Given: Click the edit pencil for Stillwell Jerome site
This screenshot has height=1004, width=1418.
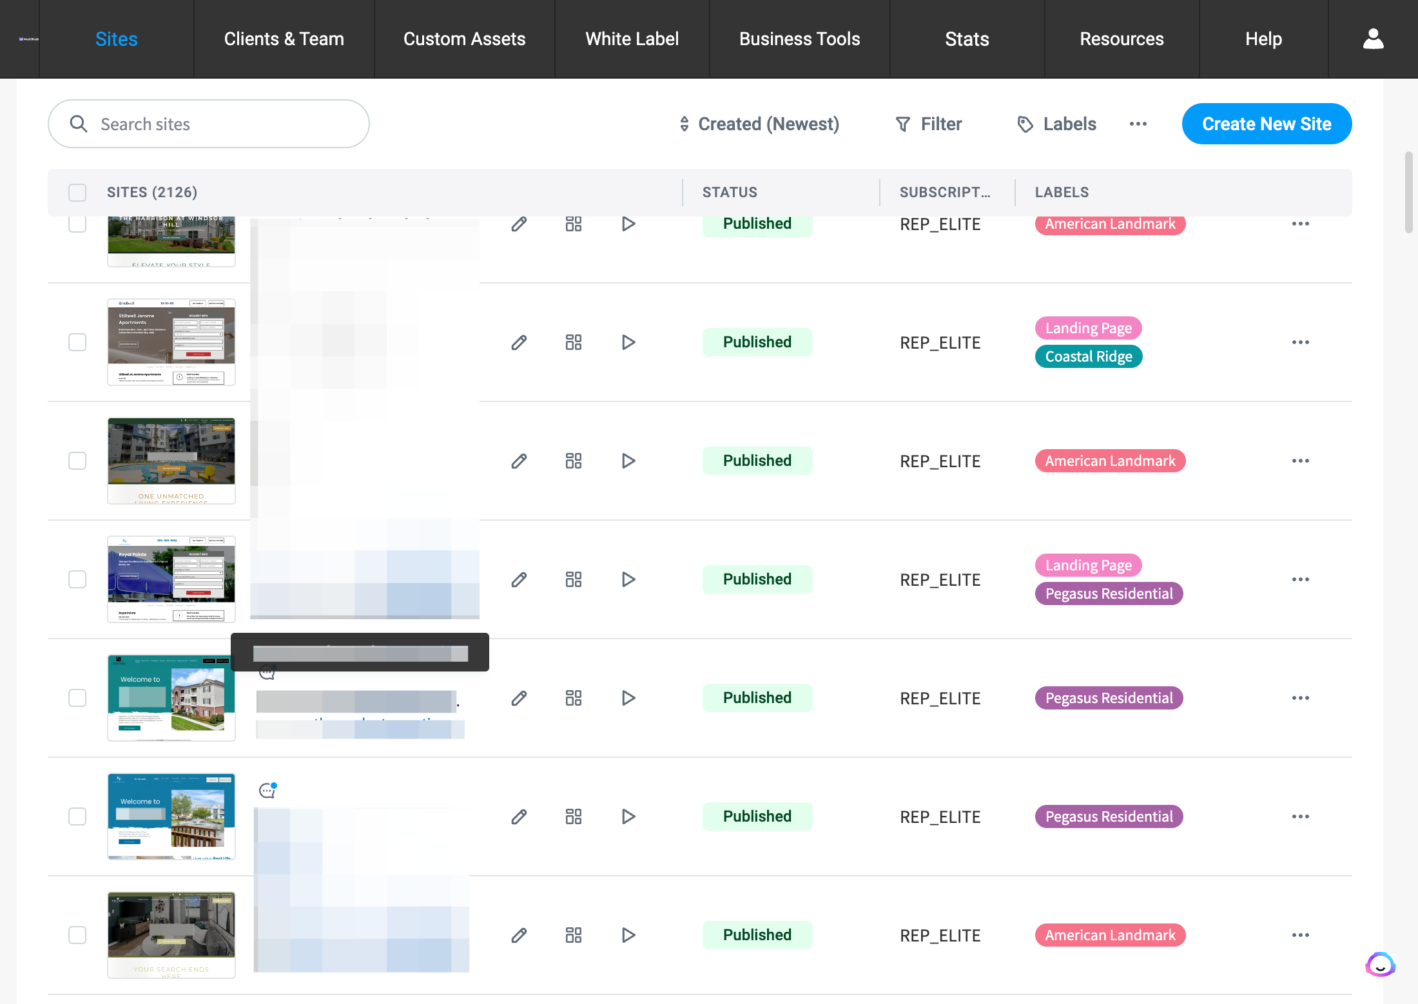Looking at the screenshot, I should coord(519,342).
